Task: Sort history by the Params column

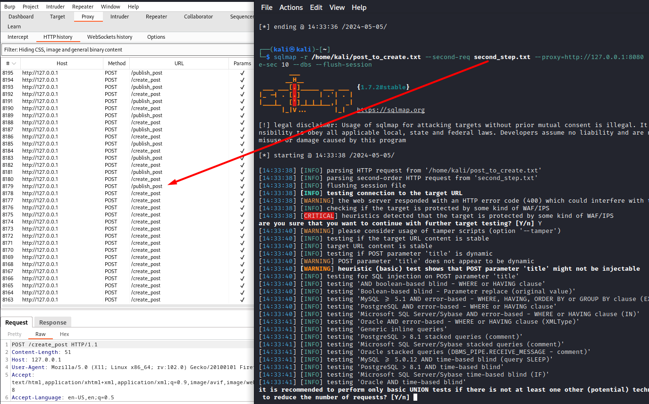Action: coord(242,63)
